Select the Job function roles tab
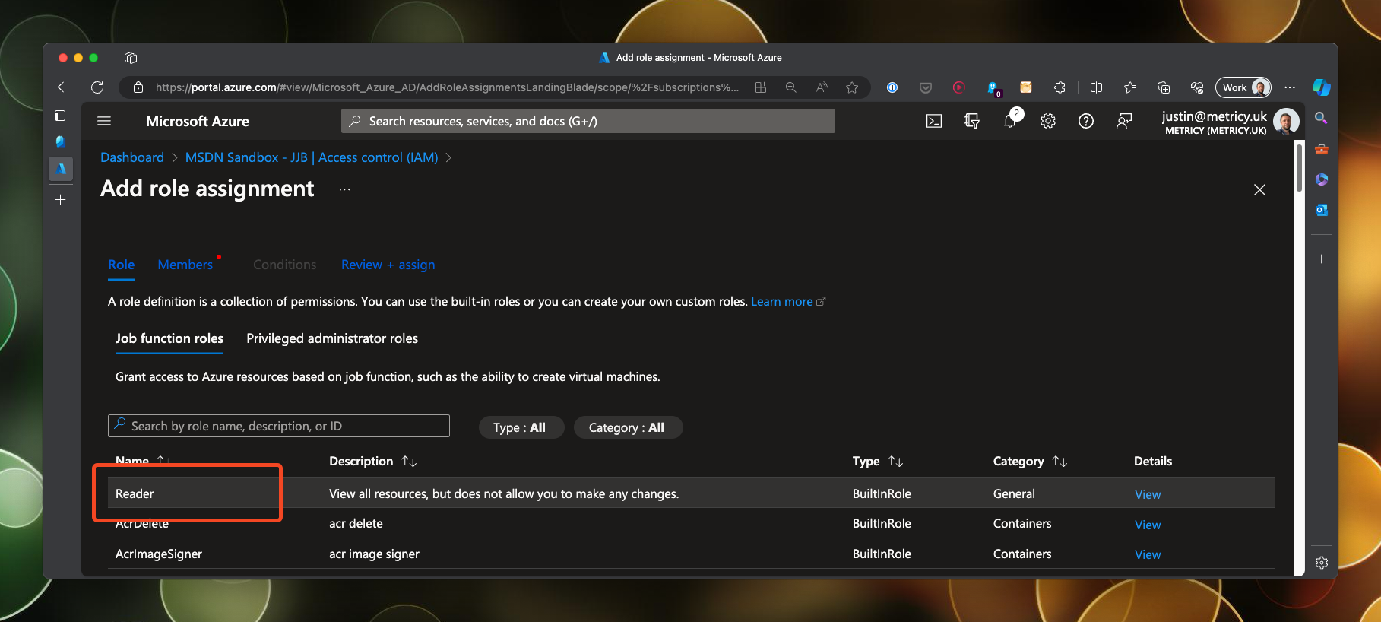 click(x=169, y=338)
